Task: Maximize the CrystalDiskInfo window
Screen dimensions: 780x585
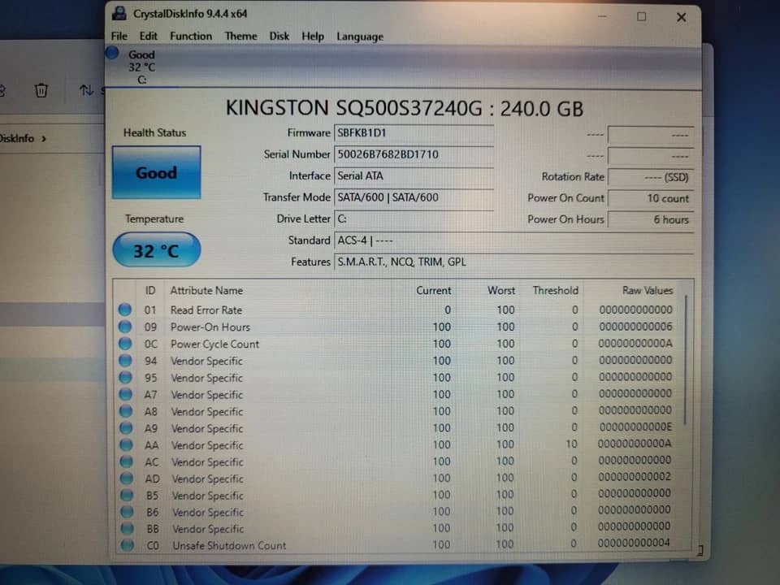Action: point(642,16)
